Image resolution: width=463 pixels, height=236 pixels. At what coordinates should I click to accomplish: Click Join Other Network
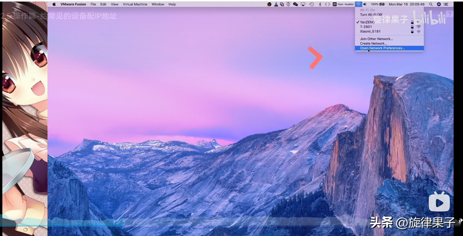pyautogui.click(x=376, y=39)
